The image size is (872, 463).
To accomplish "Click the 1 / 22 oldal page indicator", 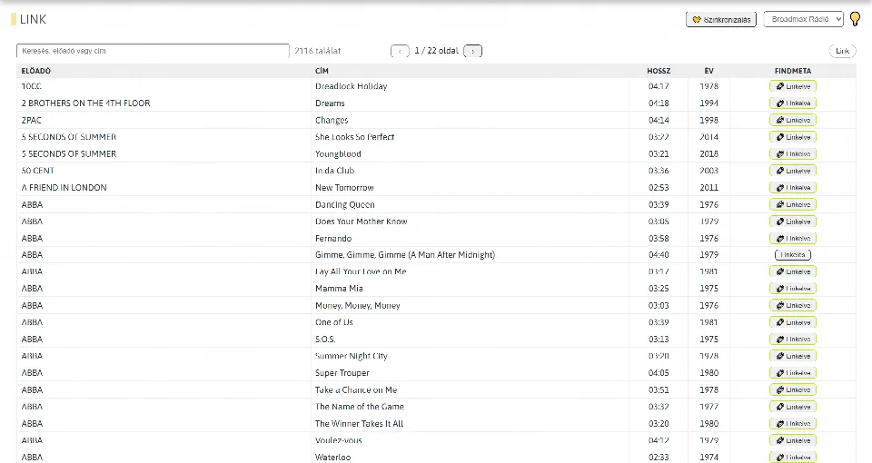I will [x=437, y=51].
